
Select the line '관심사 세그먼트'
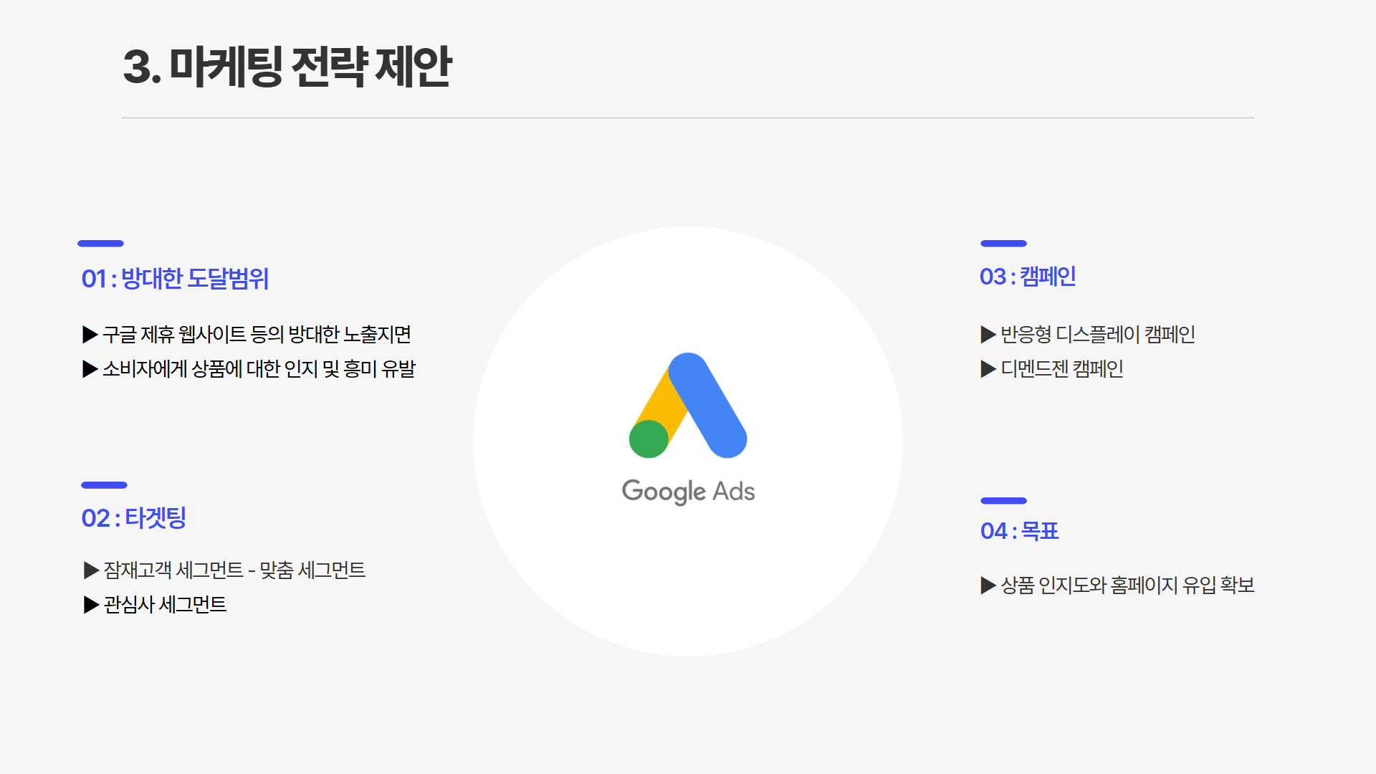point(165,604)
